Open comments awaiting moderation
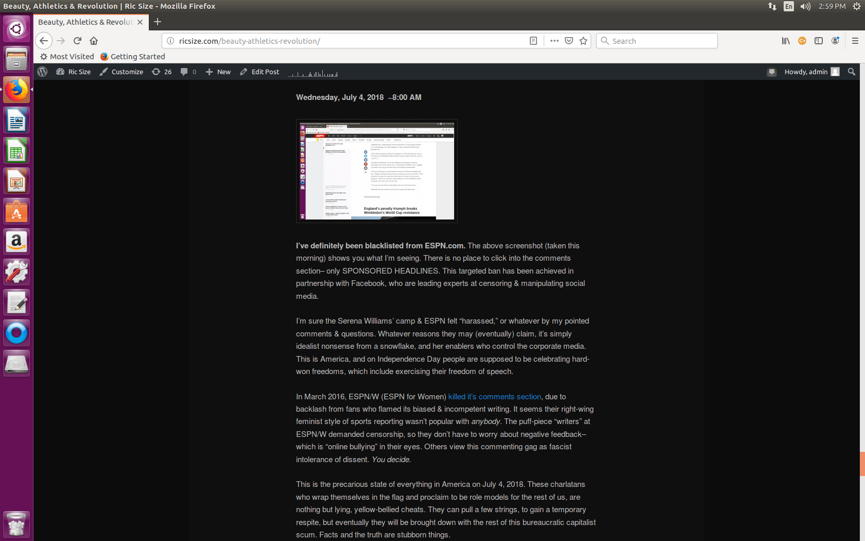Image resolution: width=865 pixels, height=541 pixels. pyautogui.click(x=188, y=72)
